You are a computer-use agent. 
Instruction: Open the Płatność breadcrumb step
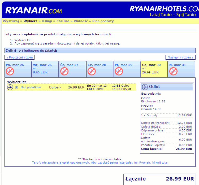click(81, 21)
